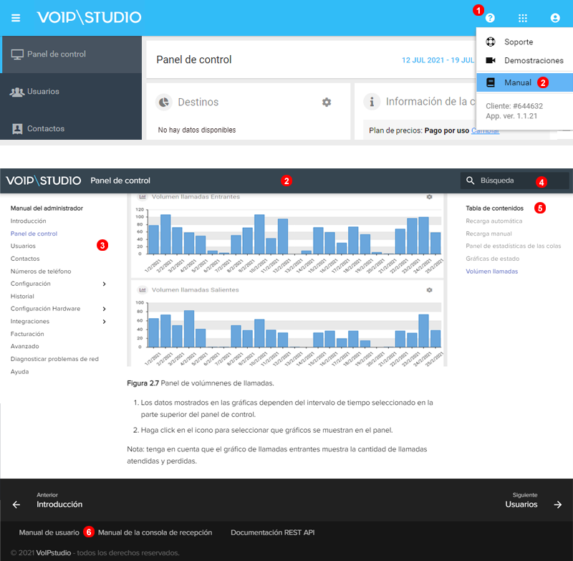Open Diagnosticar problemas de red page
Viewport: 573px width, 561px height.
tap(54, 359)
